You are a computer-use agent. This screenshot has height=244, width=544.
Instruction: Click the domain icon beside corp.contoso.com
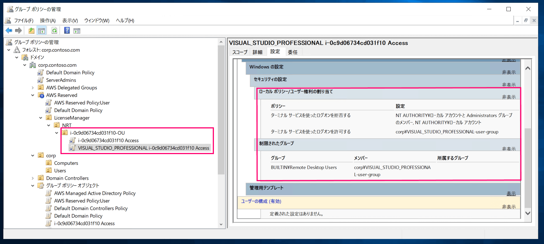(x=33, y=65)
